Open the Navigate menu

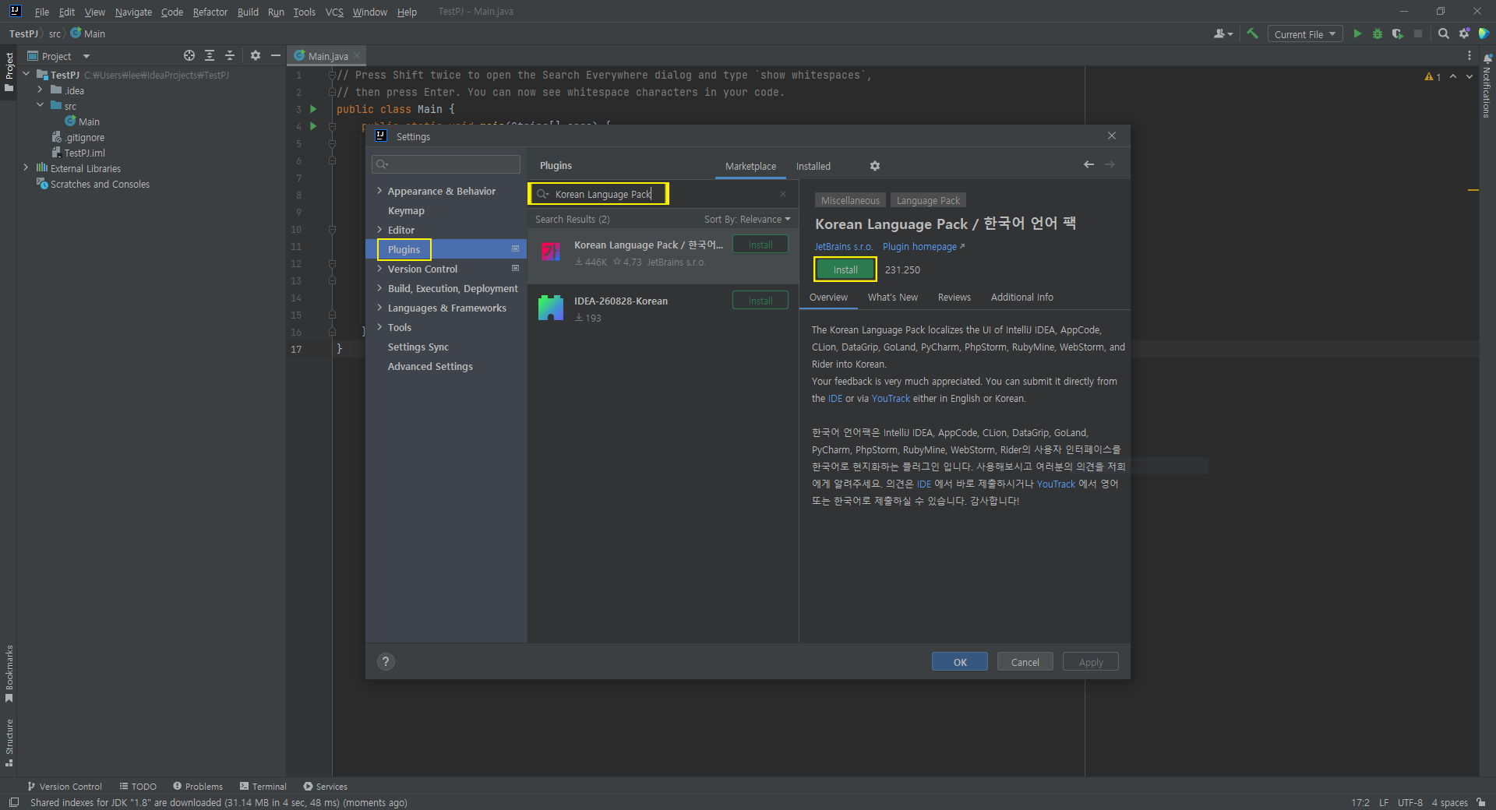[x=133, y=12]
